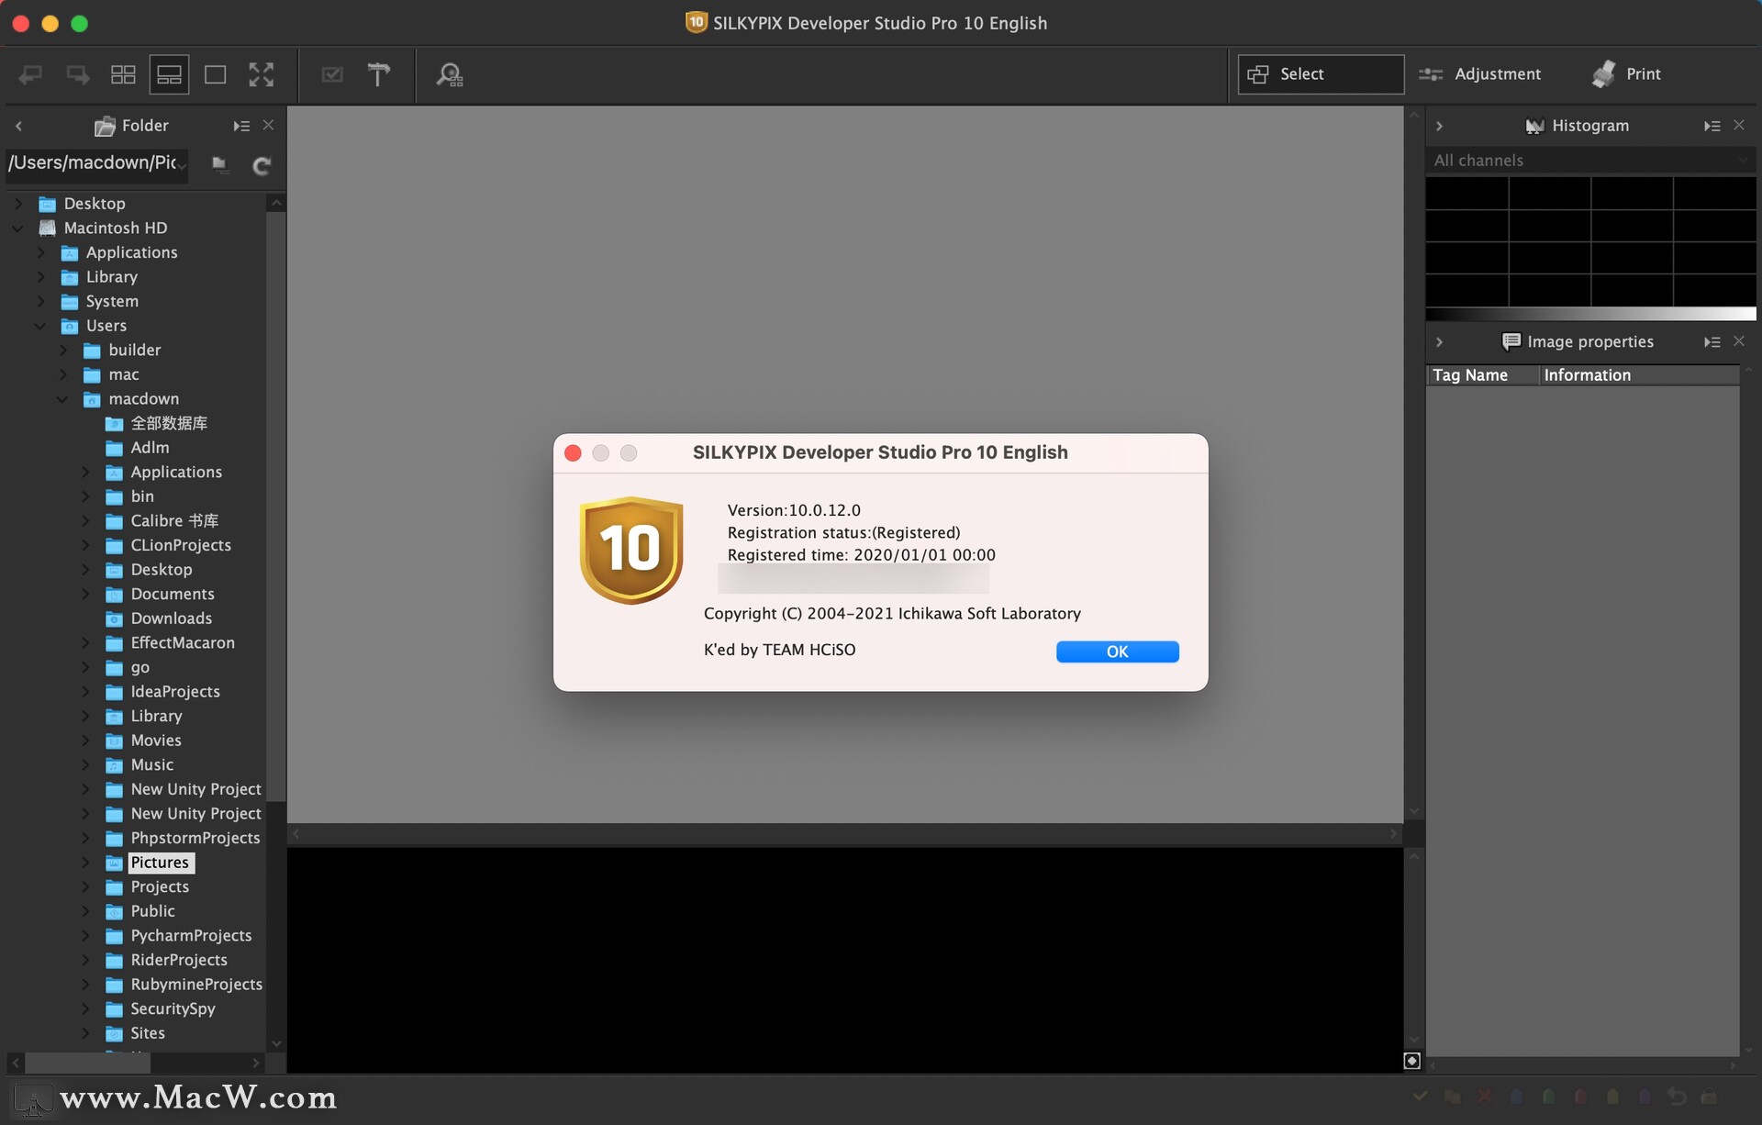Click the copy icon in bottom status bar
The image size is (1762, 1125).
click(x=1452, y=1096)
